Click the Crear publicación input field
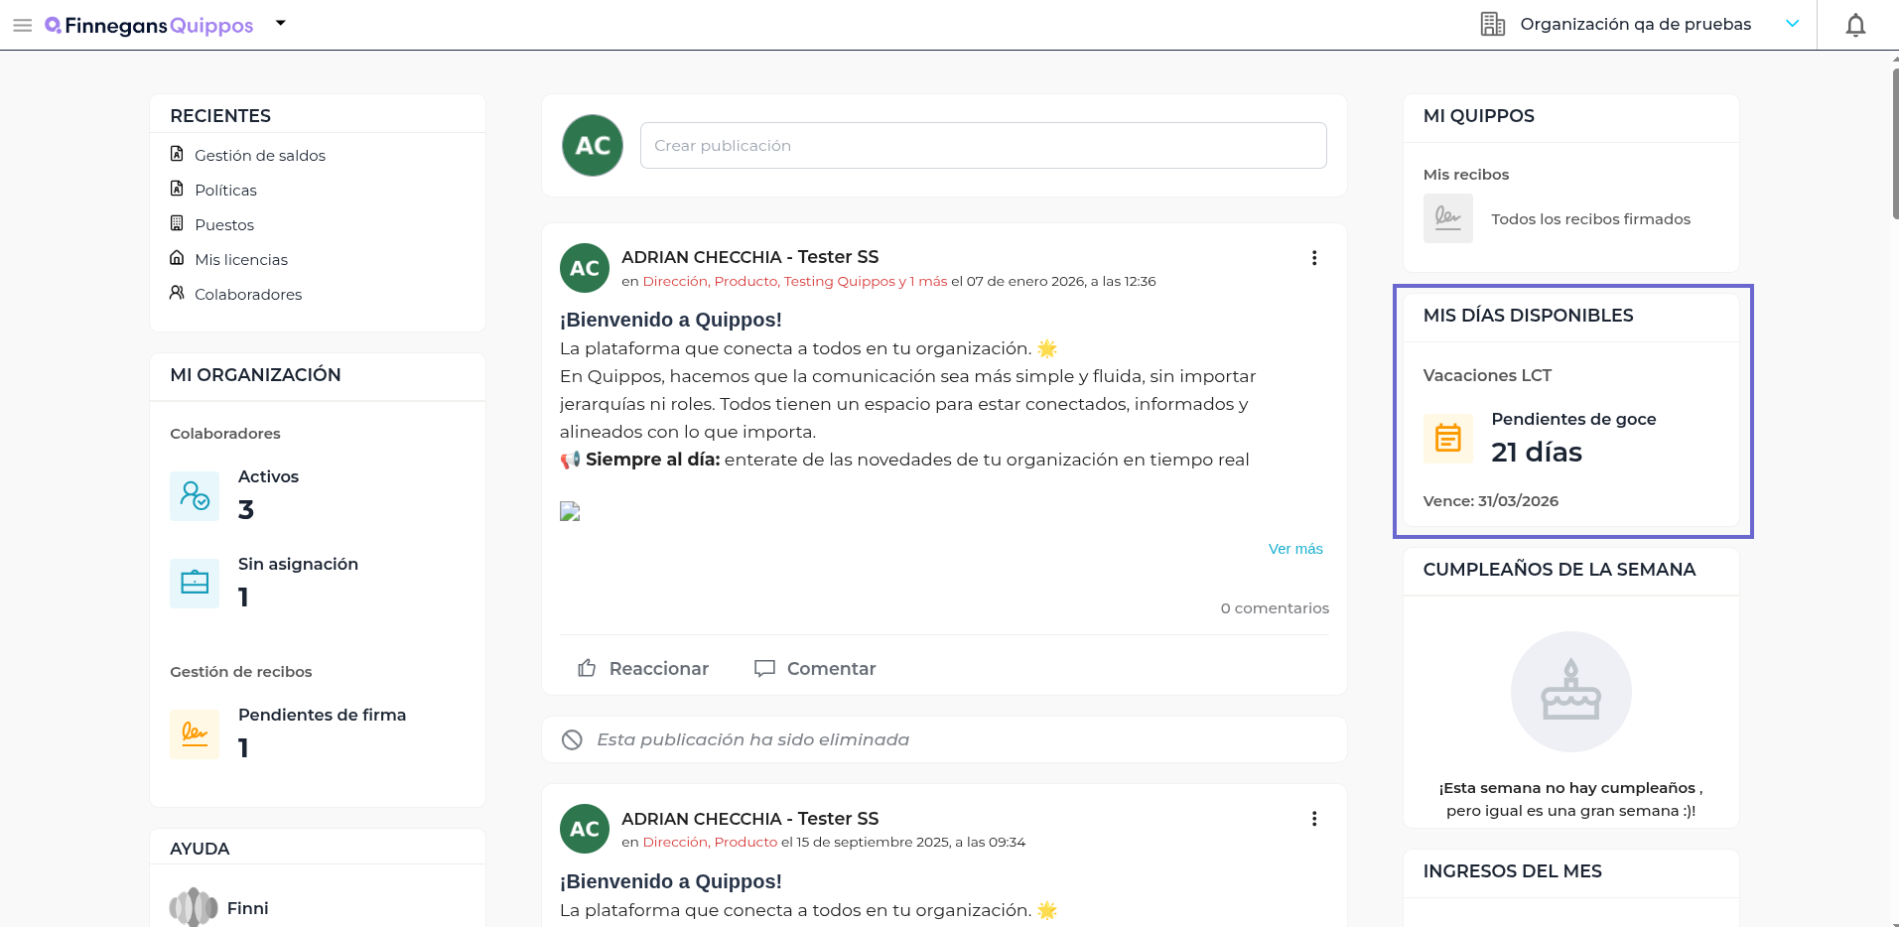The image size is (1899, 927). [x=983, y=146]
